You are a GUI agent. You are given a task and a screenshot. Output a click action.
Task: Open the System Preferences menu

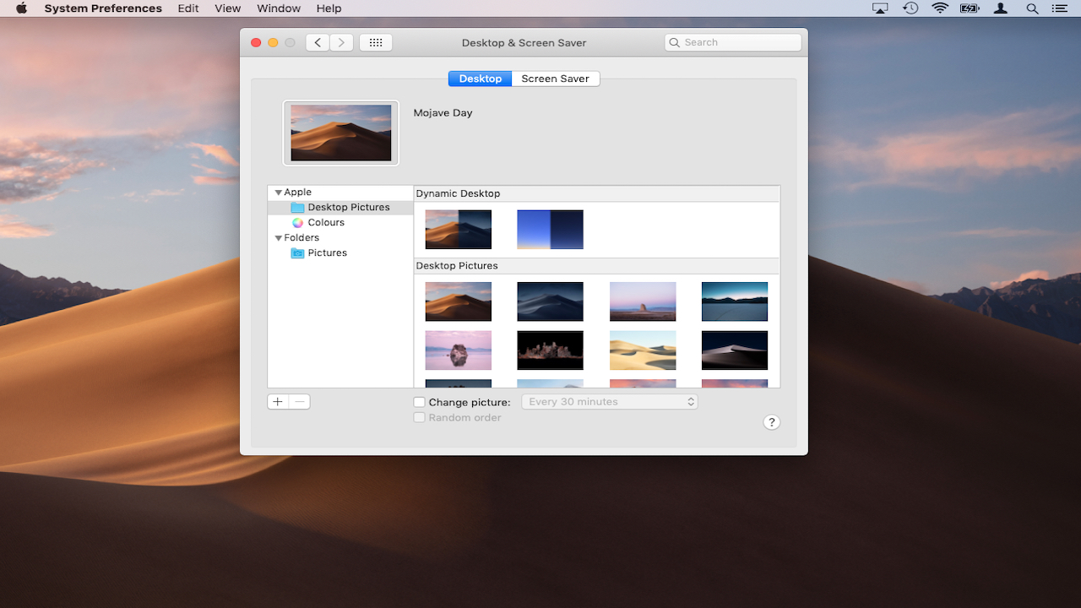103,8
